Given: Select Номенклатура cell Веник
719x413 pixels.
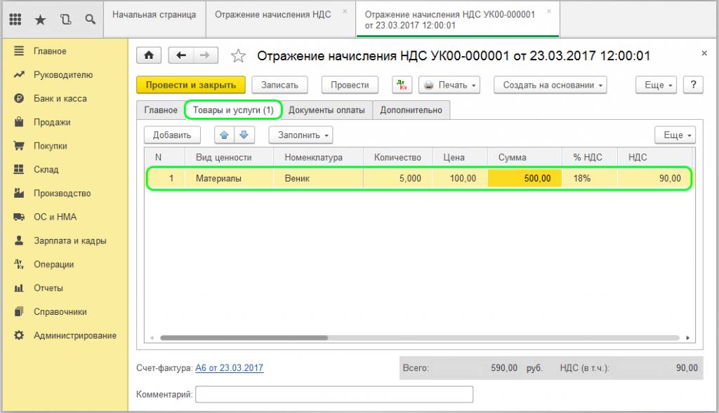Looking at the screenshot, I should pos(318,178).
